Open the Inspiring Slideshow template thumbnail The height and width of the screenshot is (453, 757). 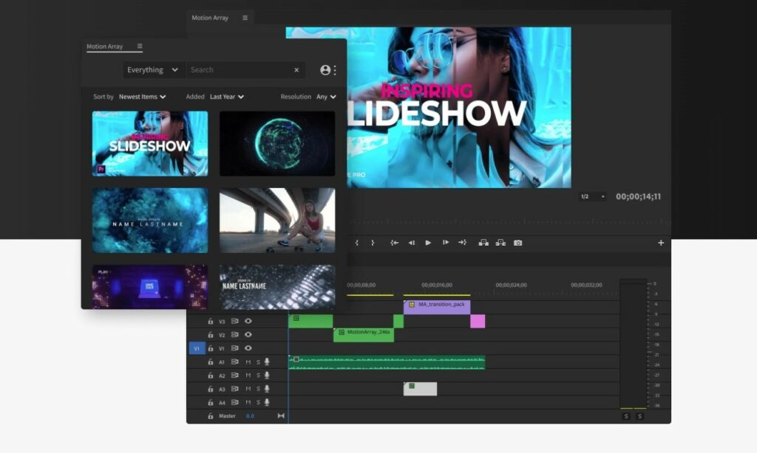149,142
